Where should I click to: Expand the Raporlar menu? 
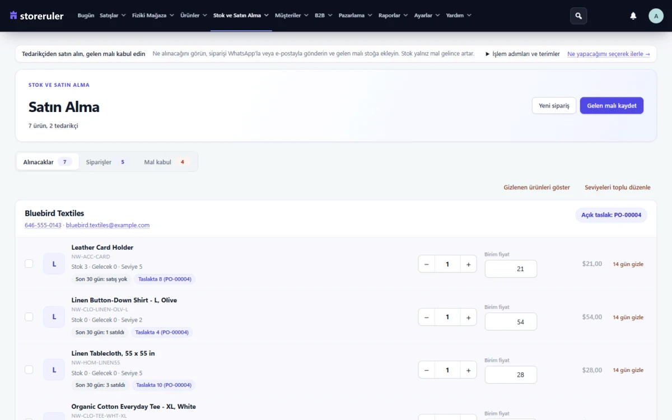[x=393, y=16]
